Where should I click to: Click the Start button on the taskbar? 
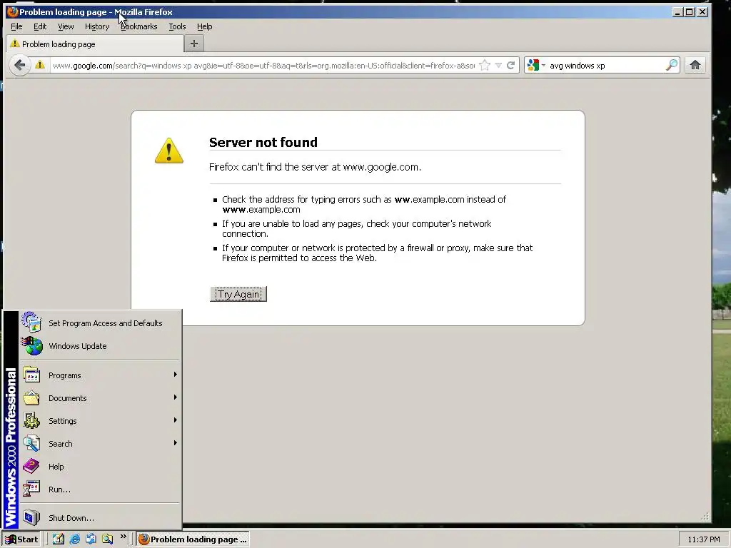21,539
